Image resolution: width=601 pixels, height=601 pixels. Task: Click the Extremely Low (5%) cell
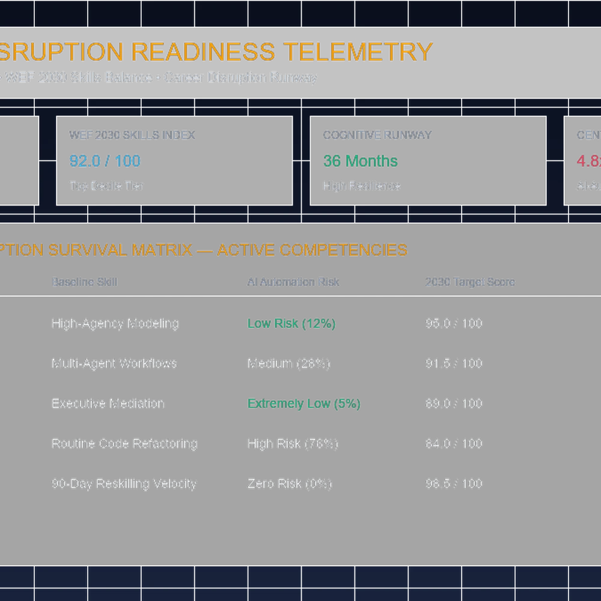tap(304, 404)
